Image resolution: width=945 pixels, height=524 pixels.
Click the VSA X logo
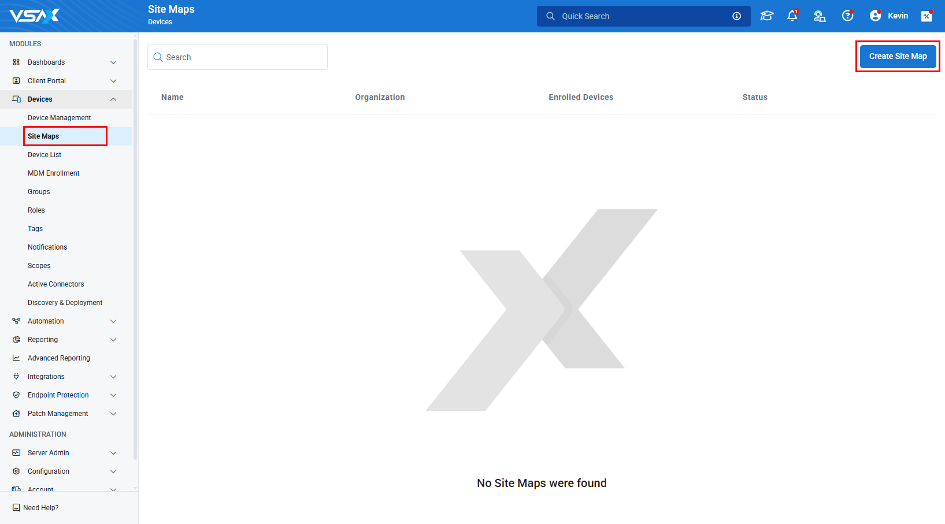pyautogui.click(x=35, y=16)
